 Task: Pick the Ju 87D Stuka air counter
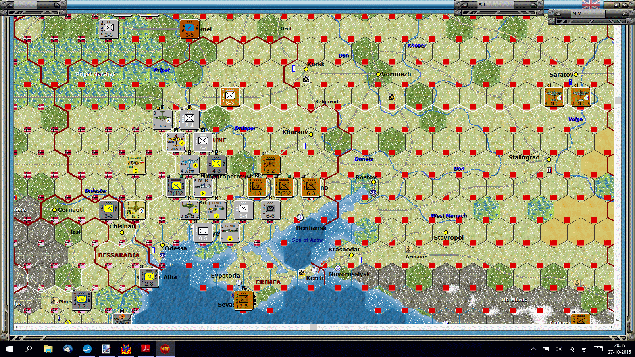(176, 142)
